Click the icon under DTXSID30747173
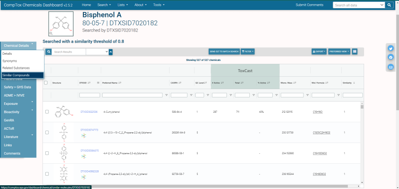The width and height of the screenshot is (399, 189). 84,136
